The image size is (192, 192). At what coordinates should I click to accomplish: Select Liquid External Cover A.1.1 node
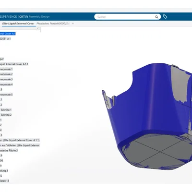[14, 64]
